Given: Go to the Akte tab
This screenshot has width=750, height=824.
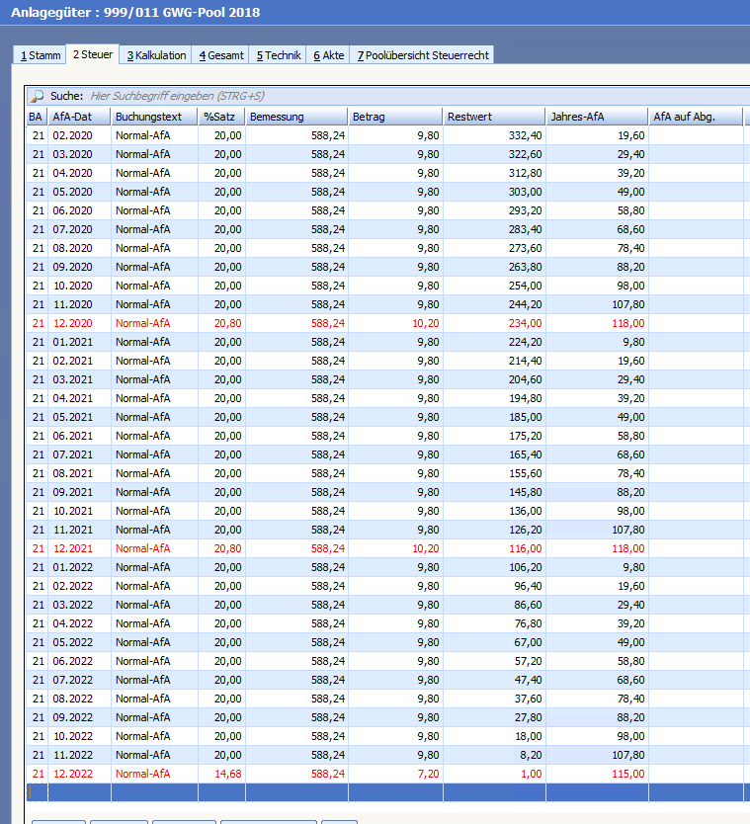Looking at the screenshot, I should [x=329, y=55].
